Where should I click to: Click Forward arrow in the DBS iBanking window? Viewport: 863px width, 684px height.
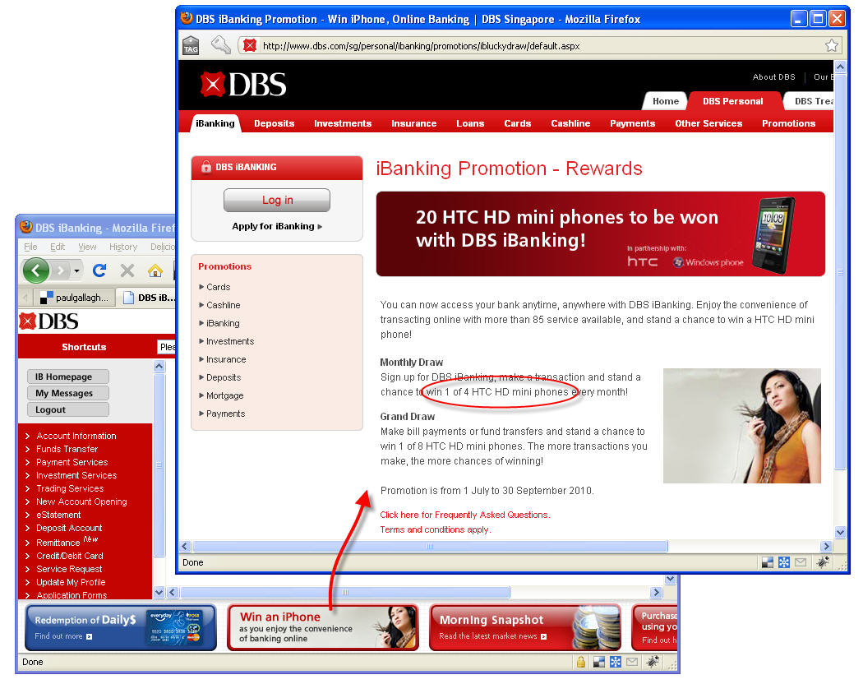[x=61, y=270]
